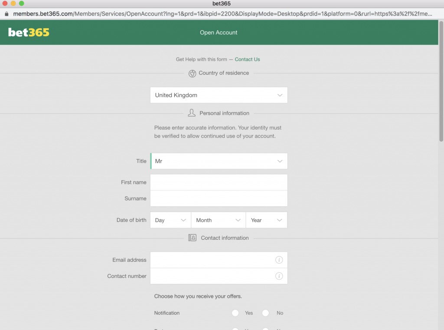Focus the First name input field
Image resolution: width=444 pixels, height=330 pixels.
click(219, 182)
